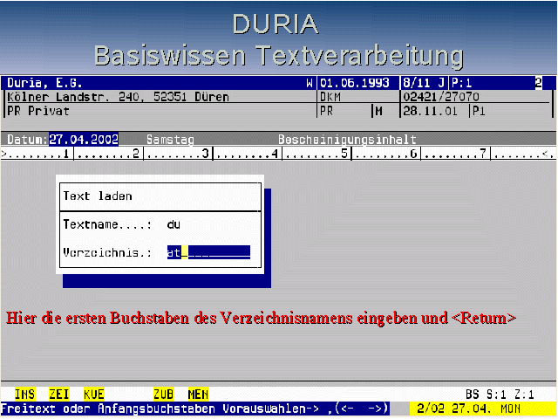Click the Verzeichnis input field containing 'at'
This screenshot has width=558, height=419.
click(208, 252)
